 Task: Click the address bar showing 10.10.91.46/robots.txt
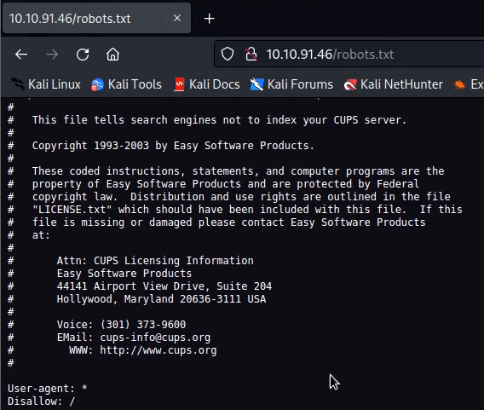pyautogui.click(x=349, y=55)
